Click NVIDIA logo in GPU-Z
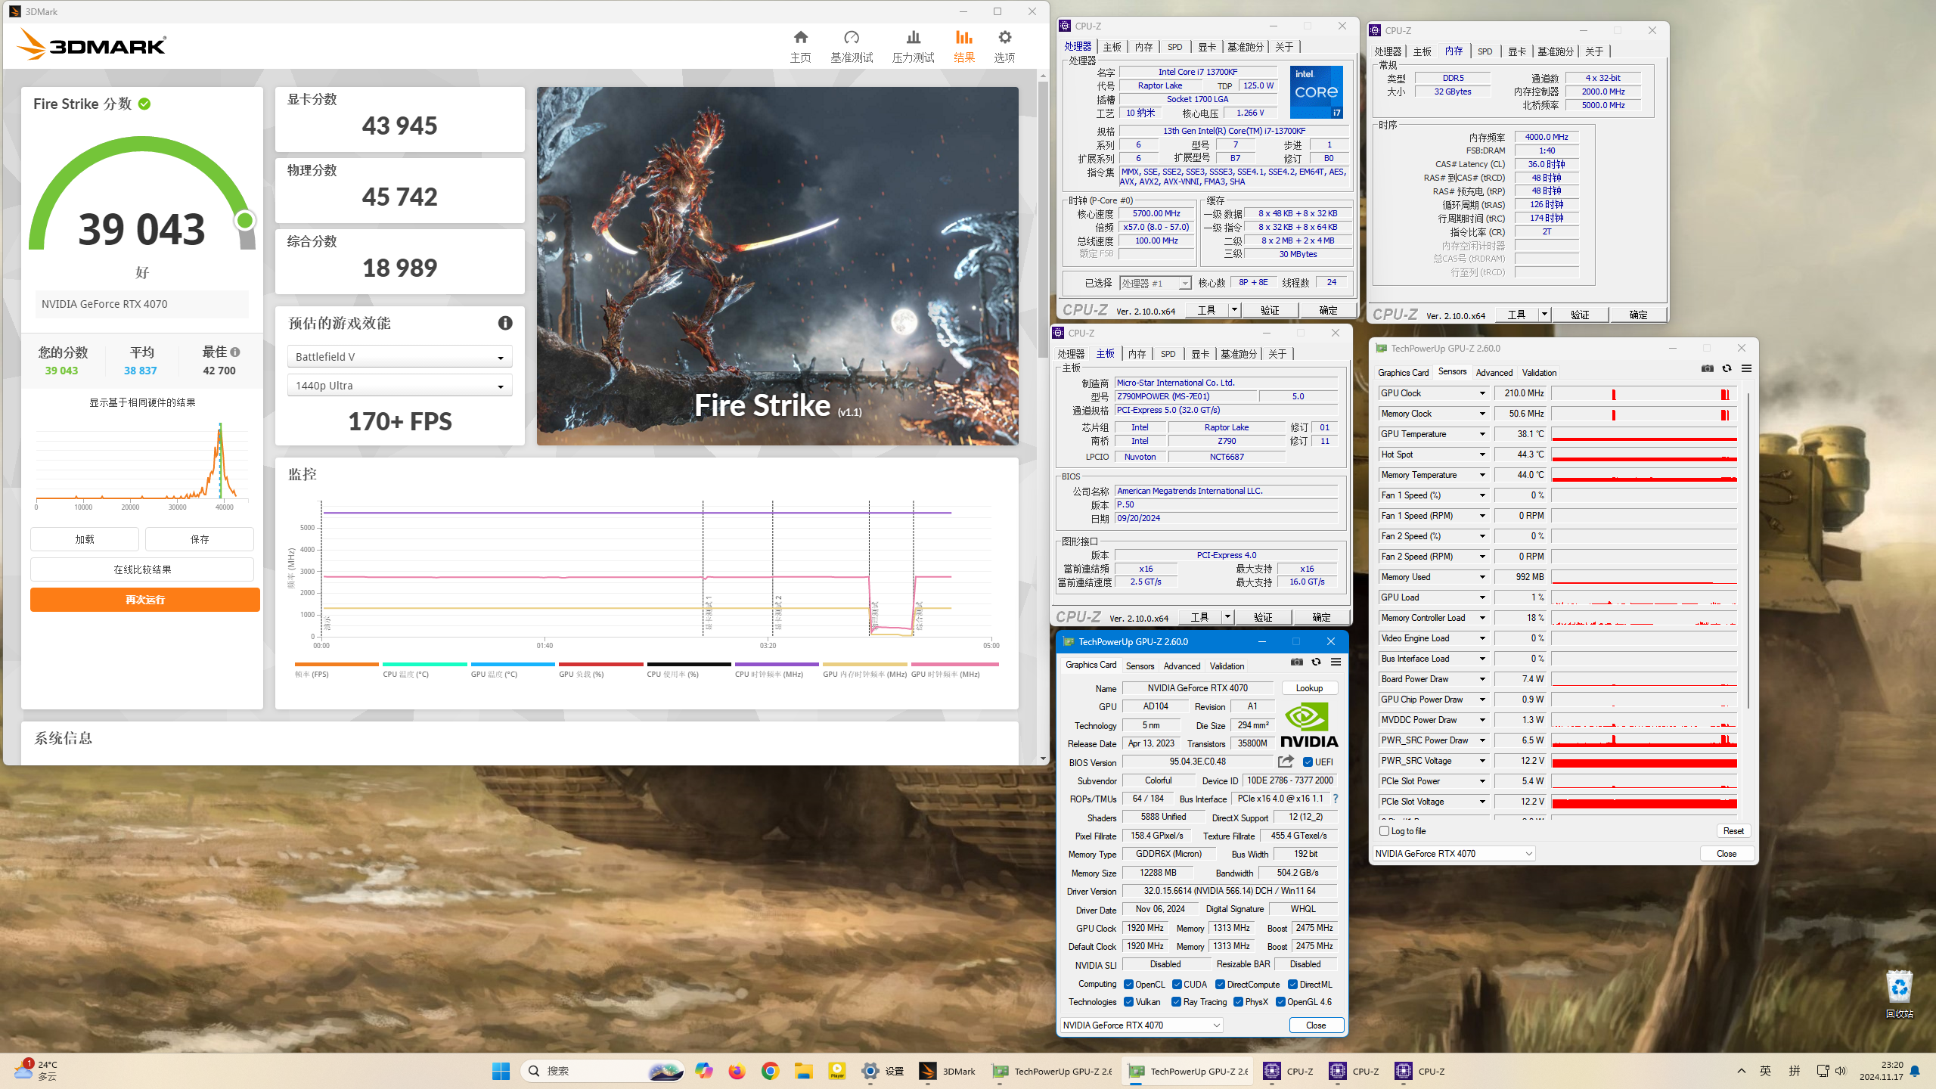This screenshot has width=1936, height=1089. coord(1309,725)
